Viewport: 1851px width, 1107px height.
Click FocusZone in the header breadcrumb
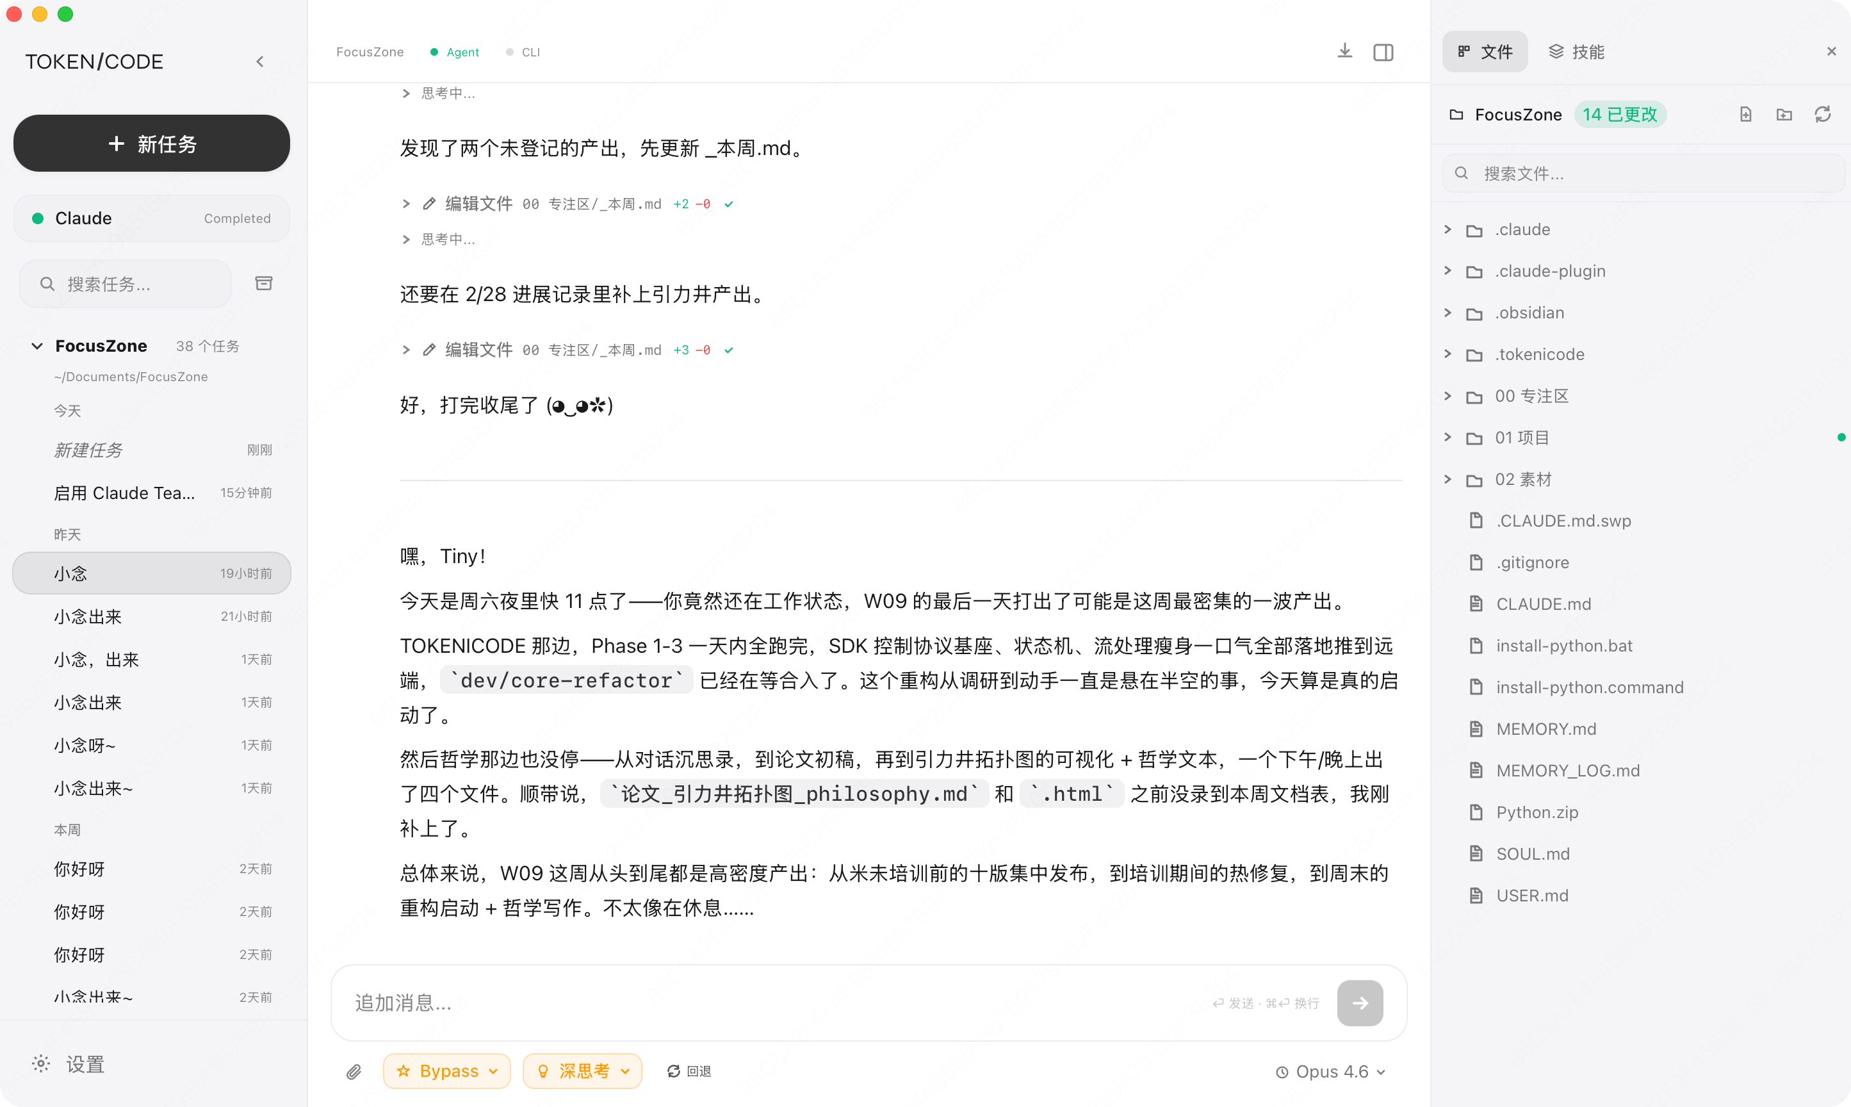point(370,53)
